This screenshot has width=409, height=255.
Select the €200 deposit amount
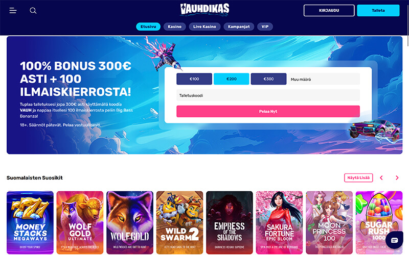[232, 79]
